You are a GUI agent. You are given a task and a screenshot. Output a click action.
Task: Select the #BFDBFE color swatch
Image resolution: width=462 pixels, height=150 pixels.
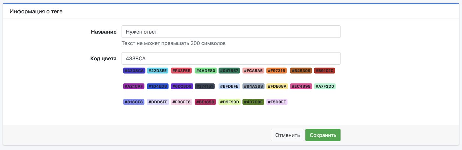[229, 86]
